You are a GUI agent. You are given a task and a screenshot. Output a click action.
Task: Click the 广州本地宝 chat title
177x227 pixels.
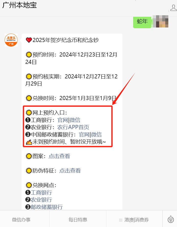[19, 5]
